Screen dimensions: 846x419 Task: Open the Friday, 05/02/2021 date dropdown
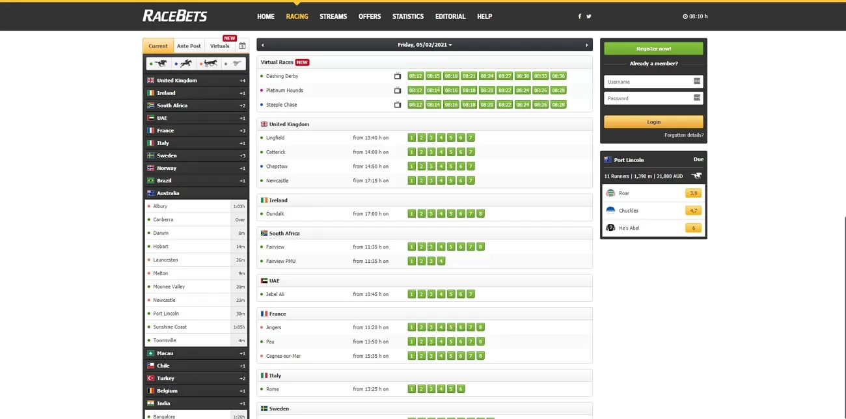(425, 45)
